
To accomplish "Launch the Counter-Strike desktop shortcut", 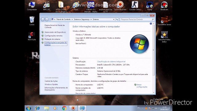I will pyautogui.click(x=135, y=6).
